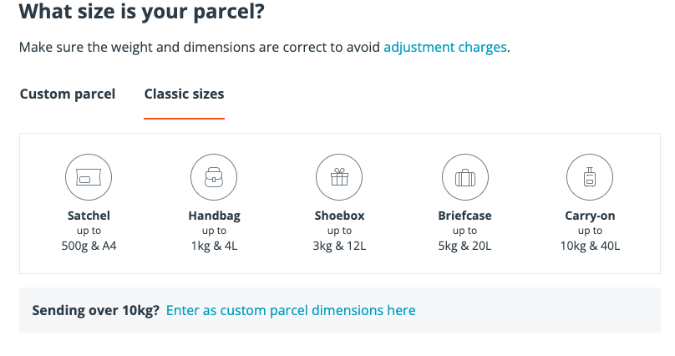
Task: Select the 1kg & 4L size option
Action: coord(214,246)
